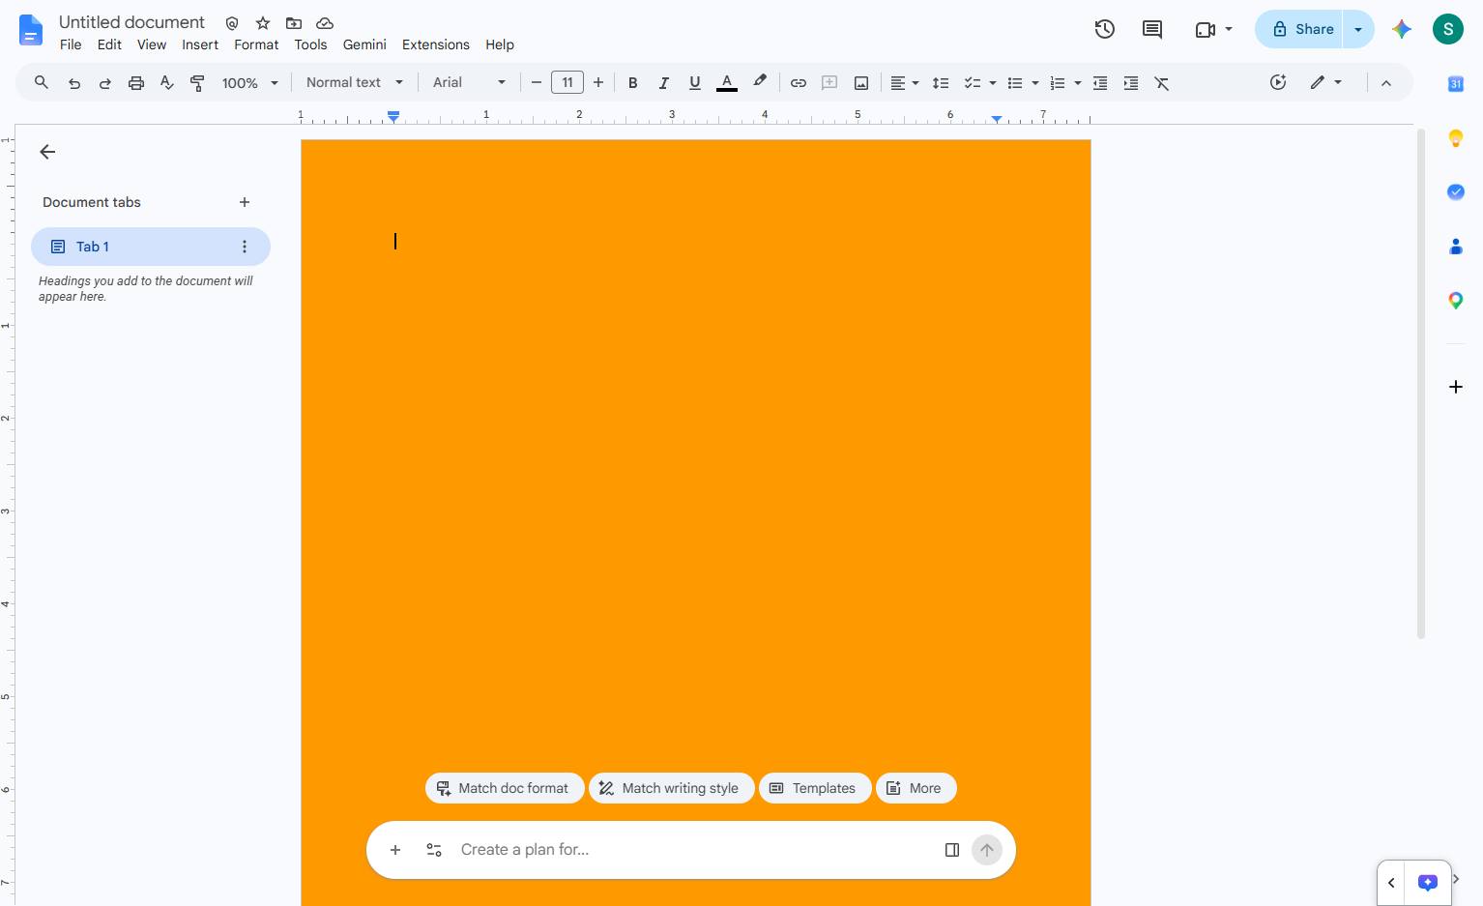Run spelling and grammar check icon
Viewport: 1483px width, 906px height.
point(167,83)
